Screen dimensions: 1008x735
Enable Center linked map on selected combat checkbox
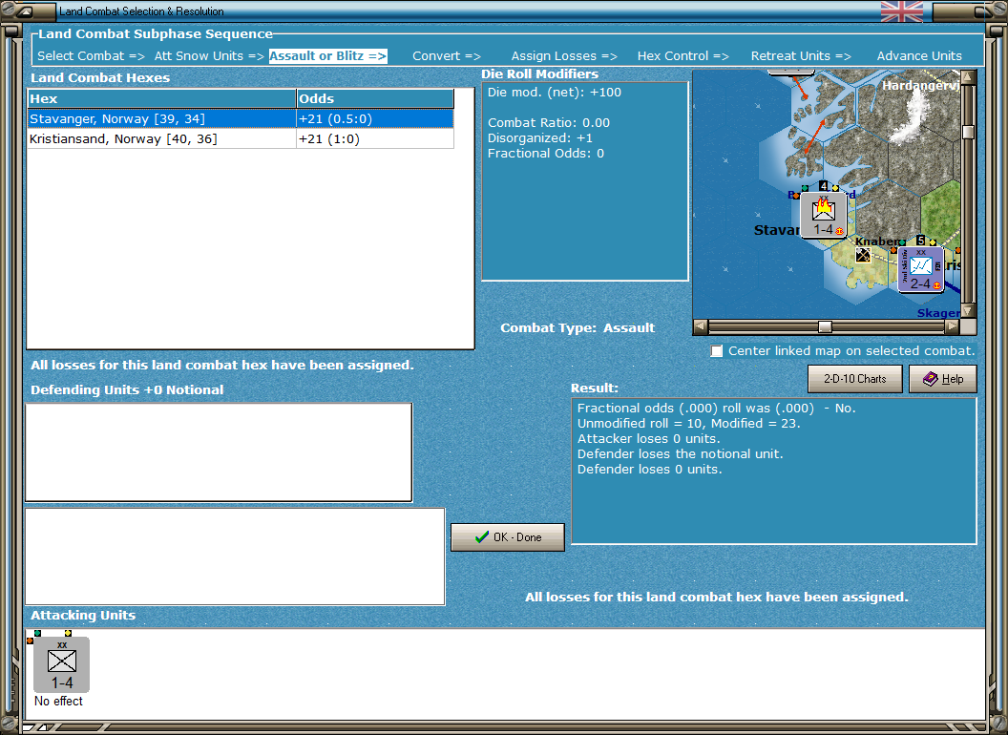coord(716,351)
